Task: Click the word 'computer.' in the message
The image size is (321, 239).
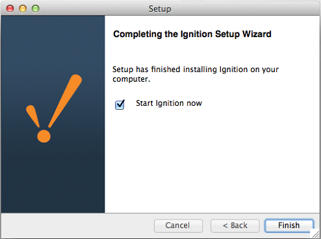Action: [131, 79]
